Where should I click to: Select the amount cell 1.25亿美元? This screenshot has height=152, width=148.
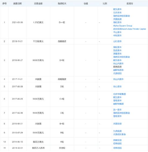pos(38,22)
